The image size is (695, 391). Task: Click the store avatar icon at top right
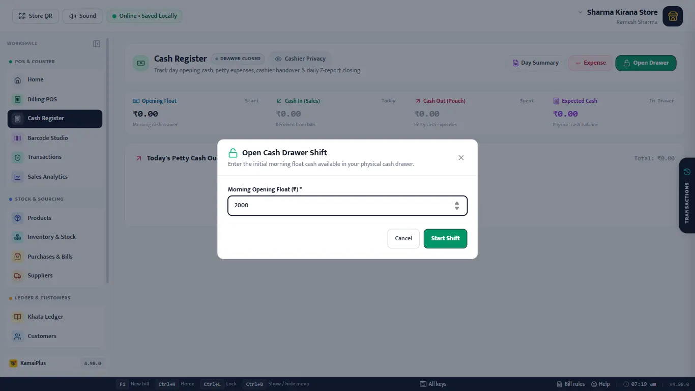(x=673, y=16)
